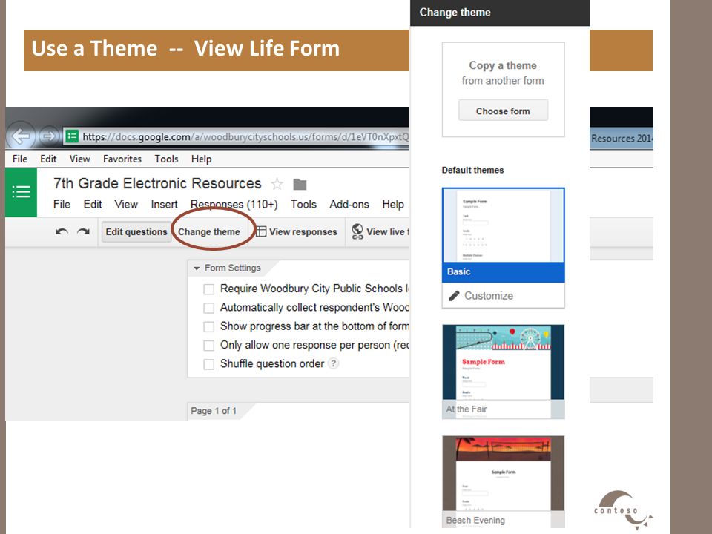
Task: Click the browser back arrow button
Action: tap(21, 135)
